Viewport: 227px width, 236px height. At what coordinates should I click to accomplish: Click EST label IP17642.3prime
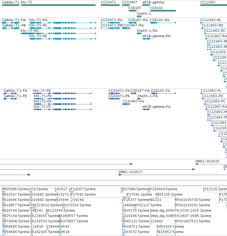tap(139, 195)
